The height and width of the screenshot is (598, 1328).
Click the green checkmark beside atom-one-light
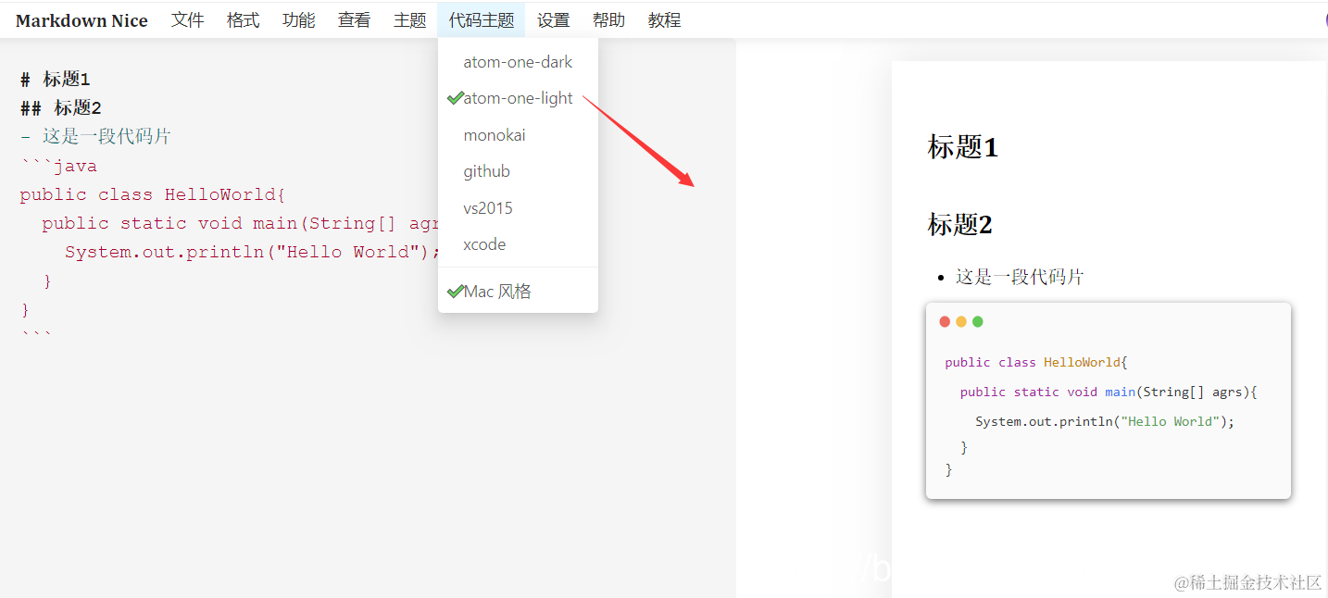[455, 97]
